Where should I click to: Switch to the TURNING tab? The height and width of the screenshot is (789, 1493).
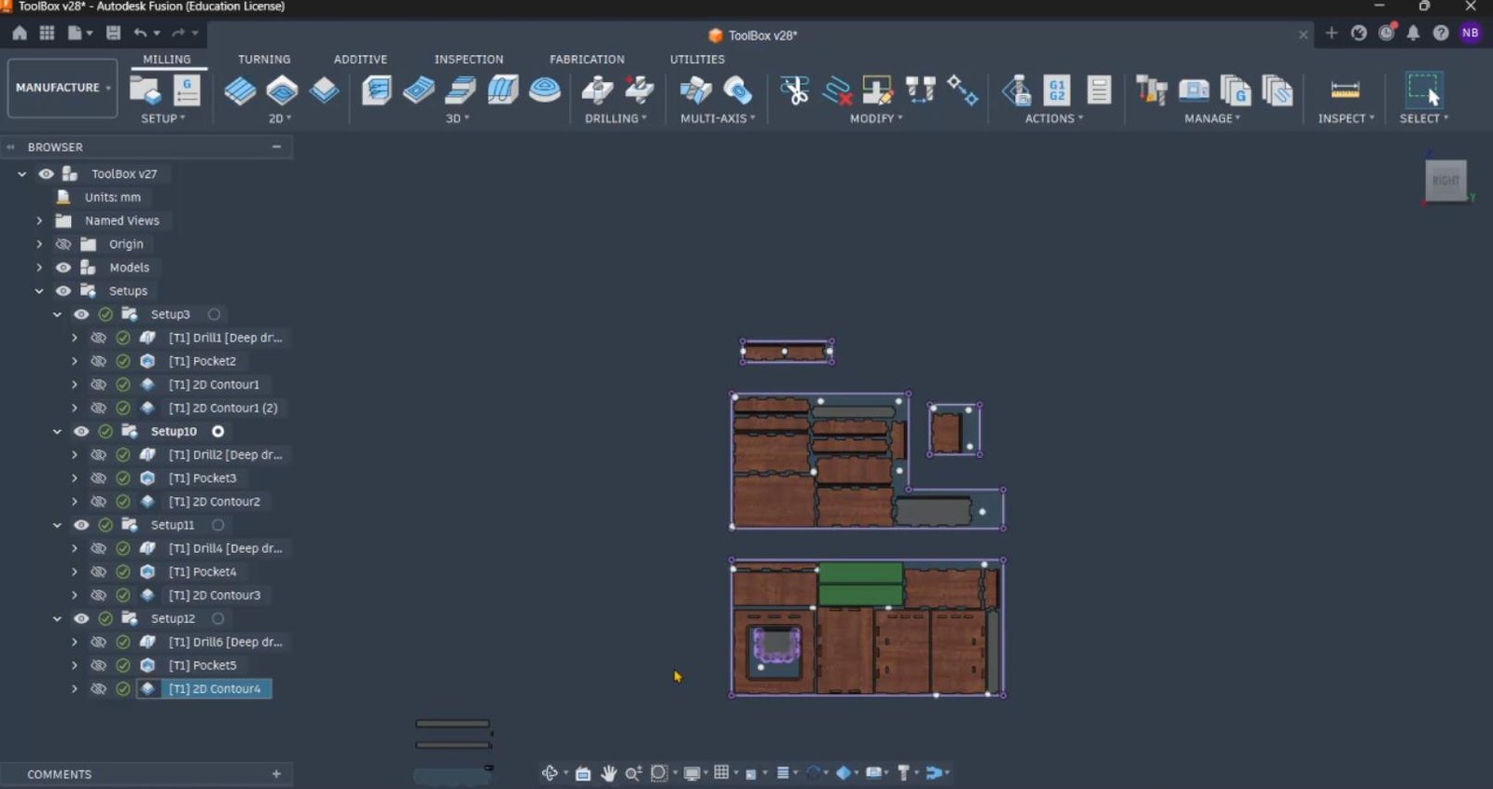tap(264, 59)
